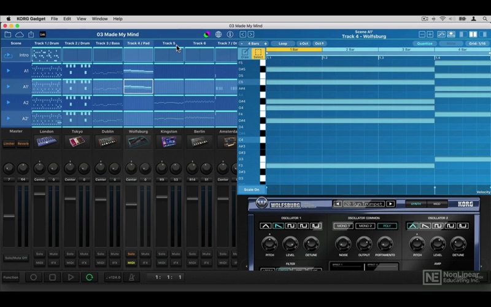Shift notes up with Oct↑ button
Screen dimensions: 491x307
[x=319, y=44]
